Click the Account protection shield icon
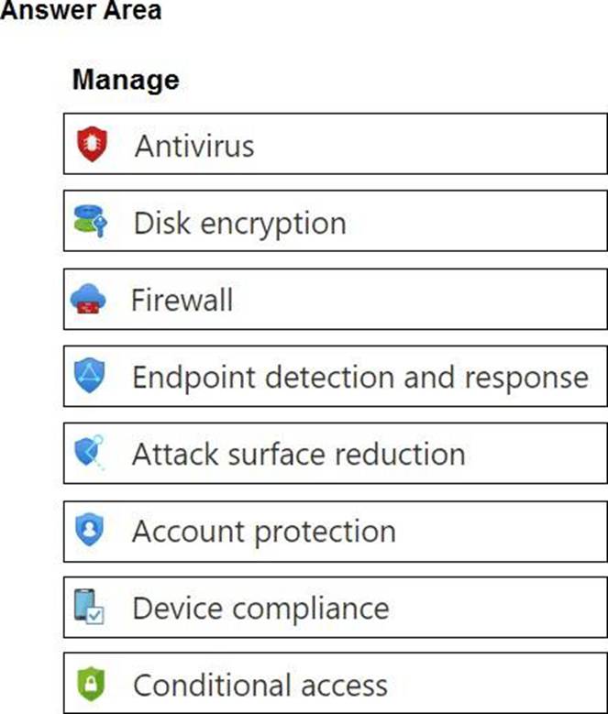This screenshot has width=608, height=714. point(90,531)
